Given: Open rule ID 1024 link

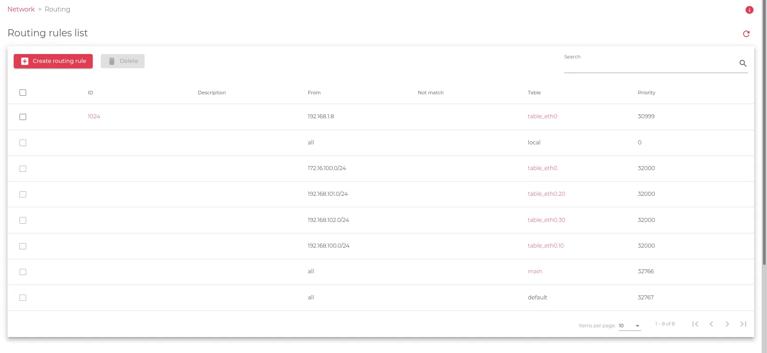Looking at the screenshot, I should 94,116.
